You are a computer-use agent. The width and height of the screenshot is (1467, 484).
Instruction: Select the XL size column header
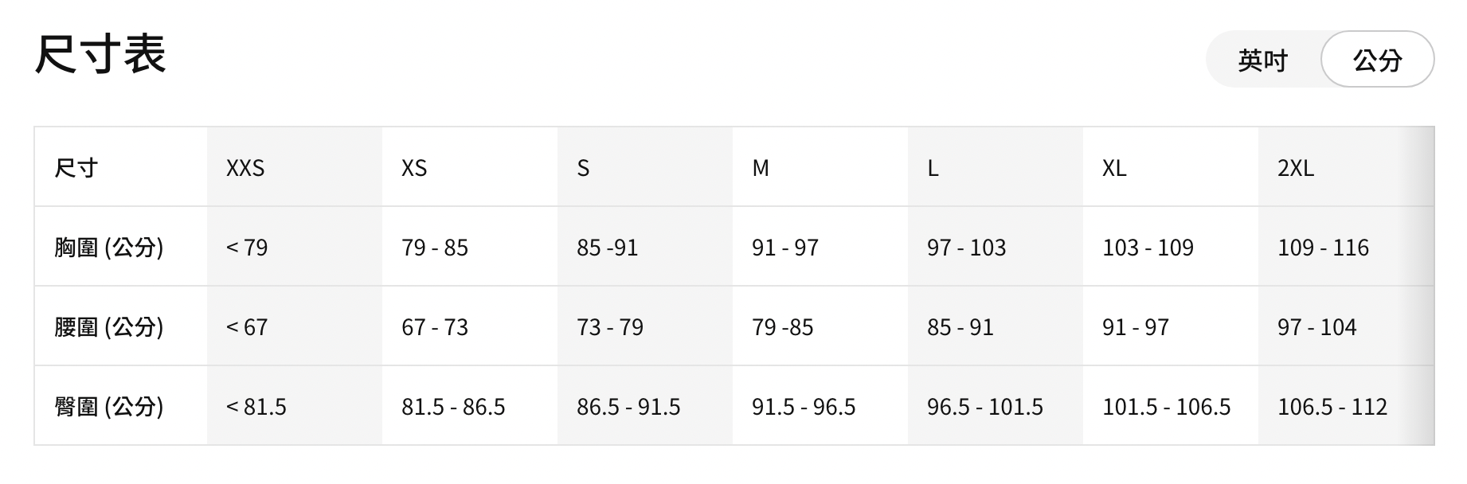pyautogui.click(x=1114, y=168)
